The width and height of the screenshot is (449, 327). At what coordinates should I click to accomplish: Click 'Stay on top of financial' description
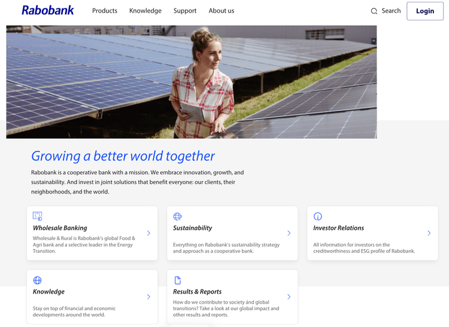coord(74,311)
